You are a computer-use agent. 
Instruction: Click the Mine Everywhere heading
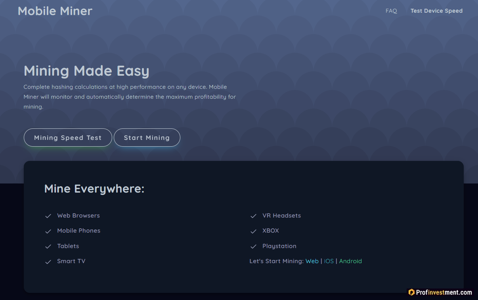coord(94,189)
